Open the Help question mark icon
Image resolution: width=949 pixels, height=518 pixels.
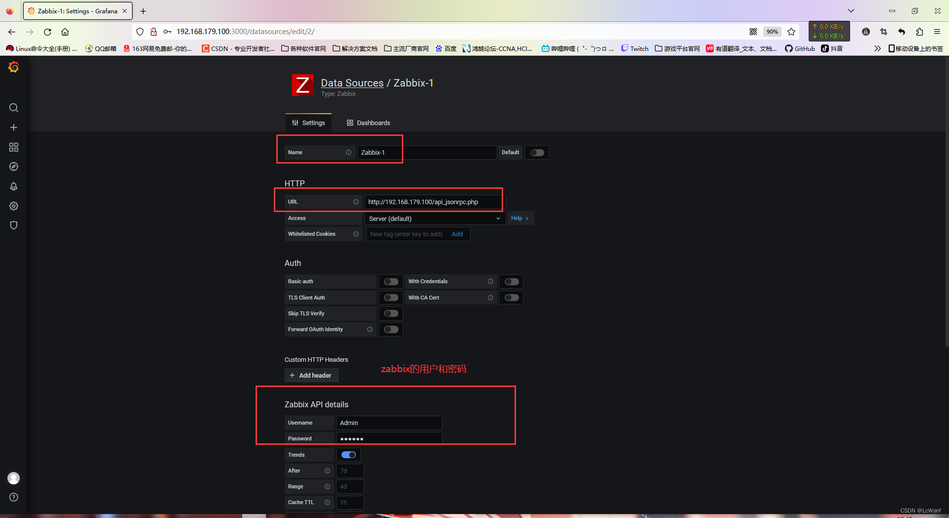14,497
